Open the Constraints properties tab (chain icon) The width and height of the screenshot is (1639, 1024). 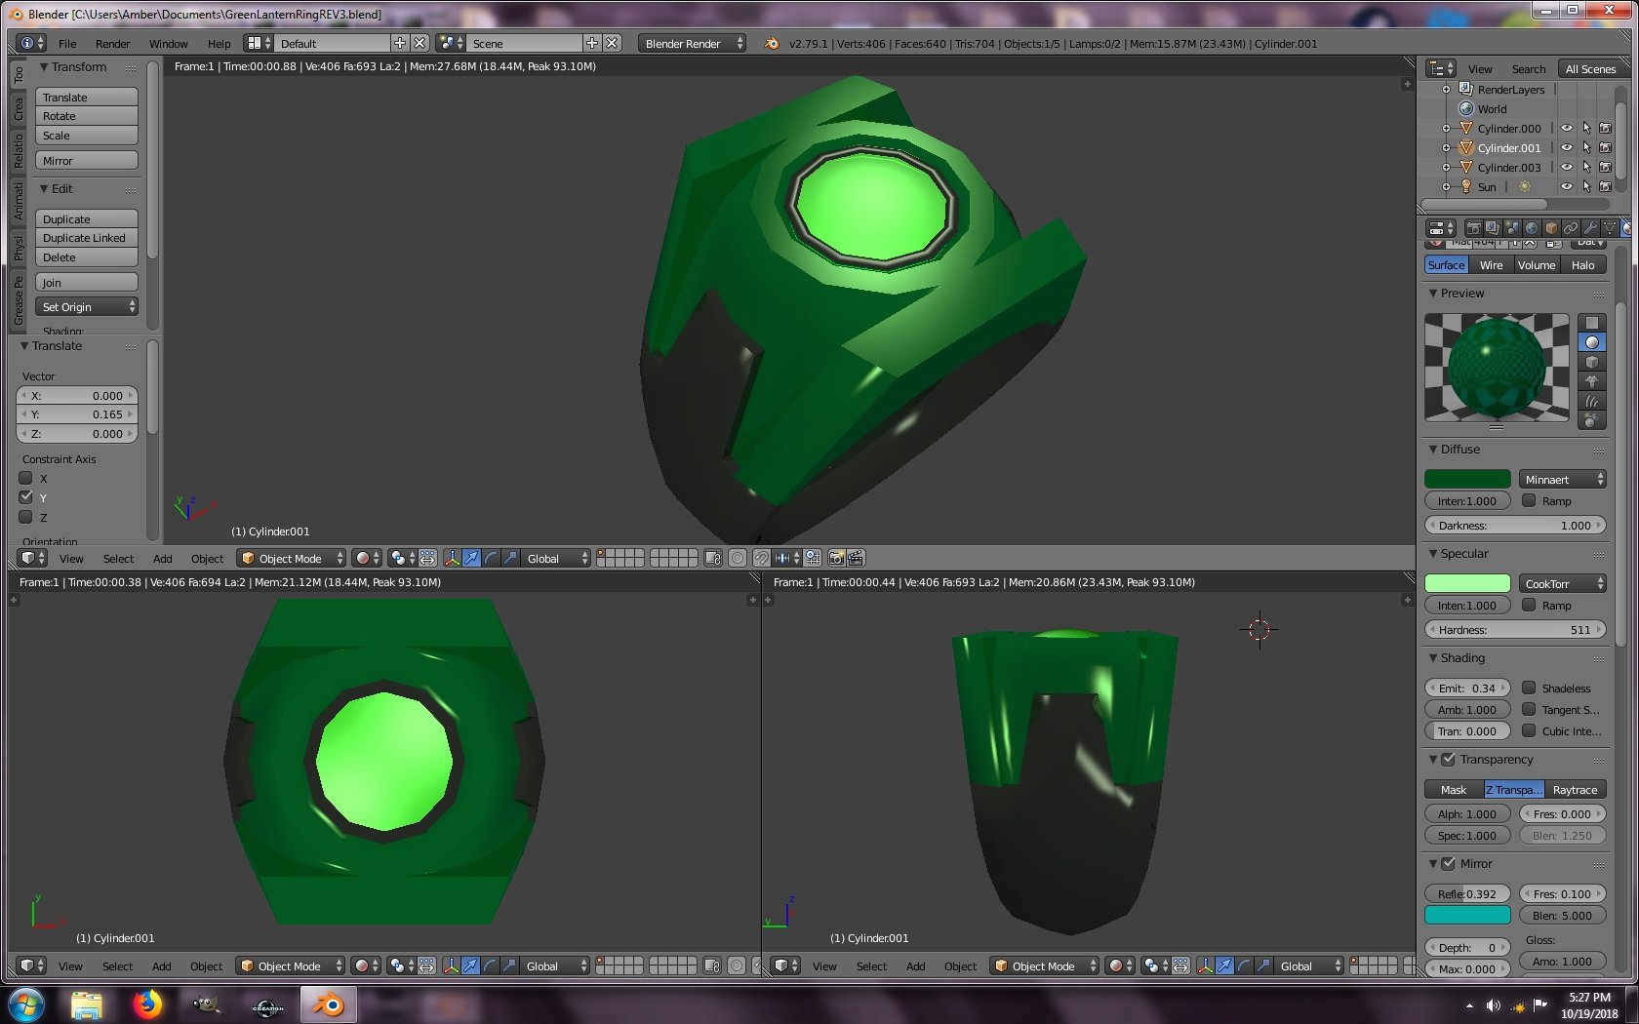tap(1571, 228)
